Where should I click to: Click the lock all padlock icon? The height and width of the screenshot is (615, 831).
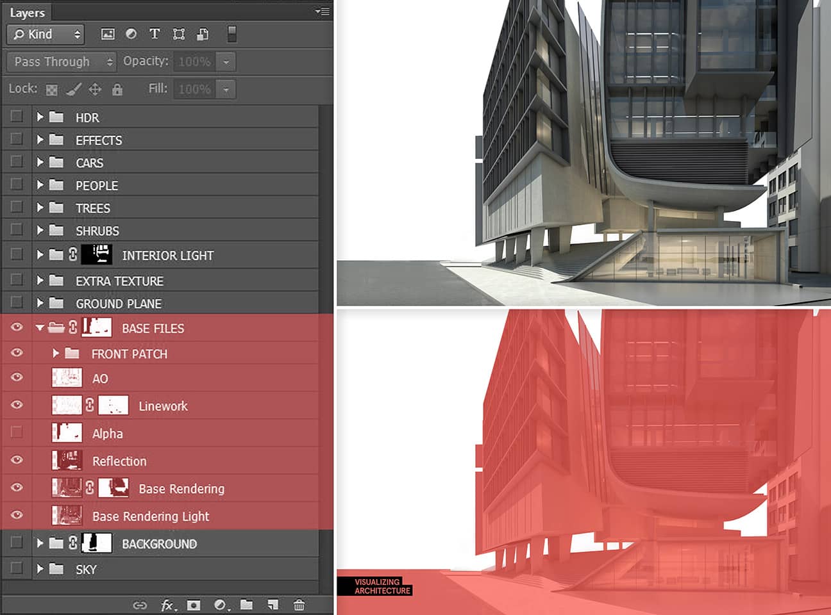tap(117, 89)
